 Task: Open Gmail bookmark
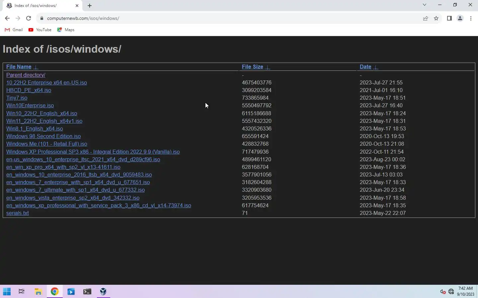(x=14, y=30)
